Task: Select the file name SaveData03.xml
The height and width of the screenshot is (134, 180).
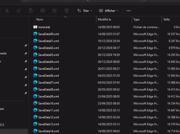Action: point(48,55)
